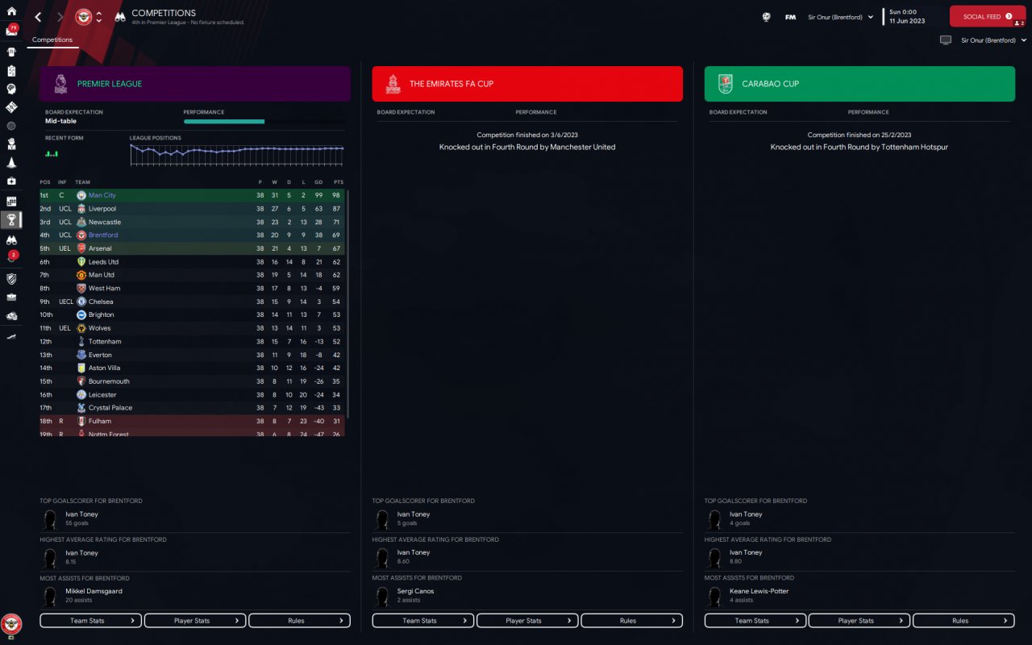Click the Emirates FA Cup logo icon

pos(393,84)
